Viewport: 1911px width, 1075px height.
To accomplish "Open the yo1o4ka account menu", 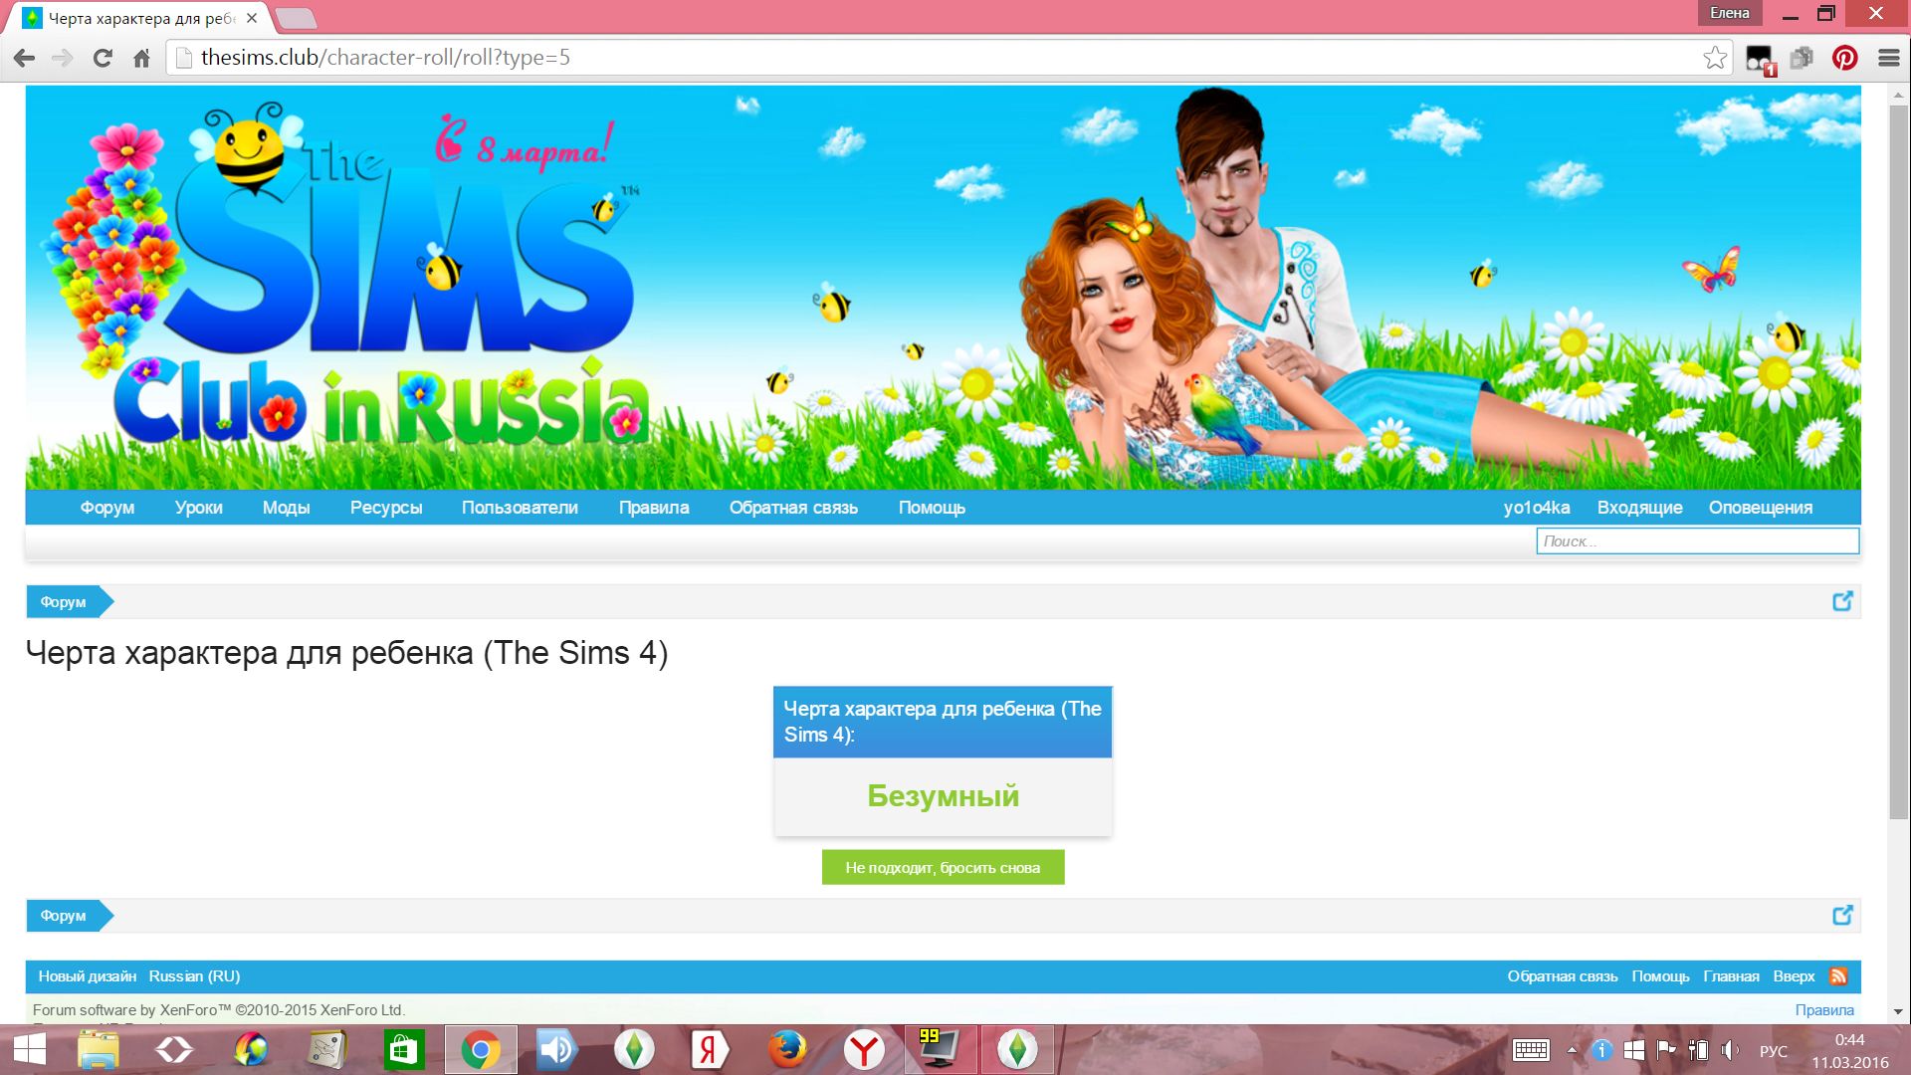I will [x=1537, y=508].
